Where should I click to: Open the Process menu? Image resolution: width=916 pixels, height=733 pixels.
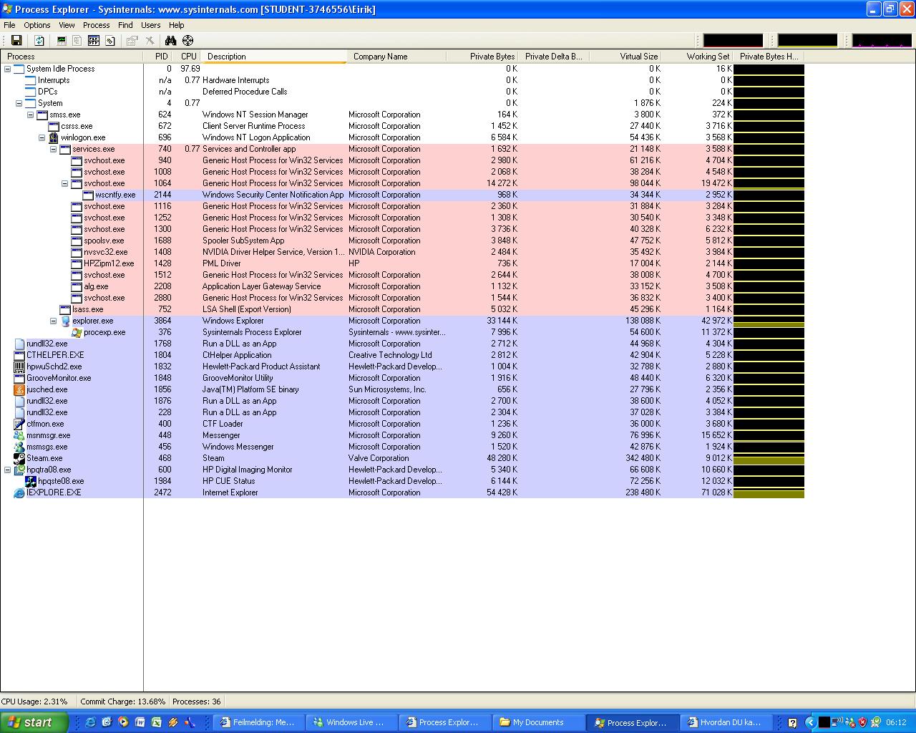[x=96, y=25]
